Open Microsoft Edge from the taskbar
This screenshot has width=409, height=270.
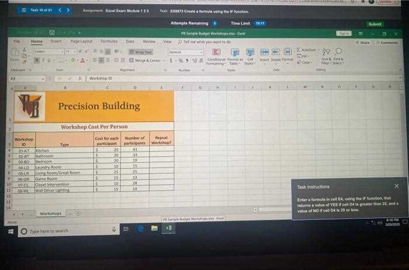(x=140, y=229)
